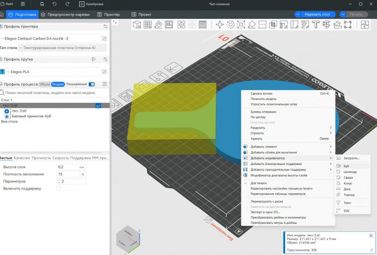
Task: Uncheck the printable box for тест 3.stl
Action: pos(98,106)
